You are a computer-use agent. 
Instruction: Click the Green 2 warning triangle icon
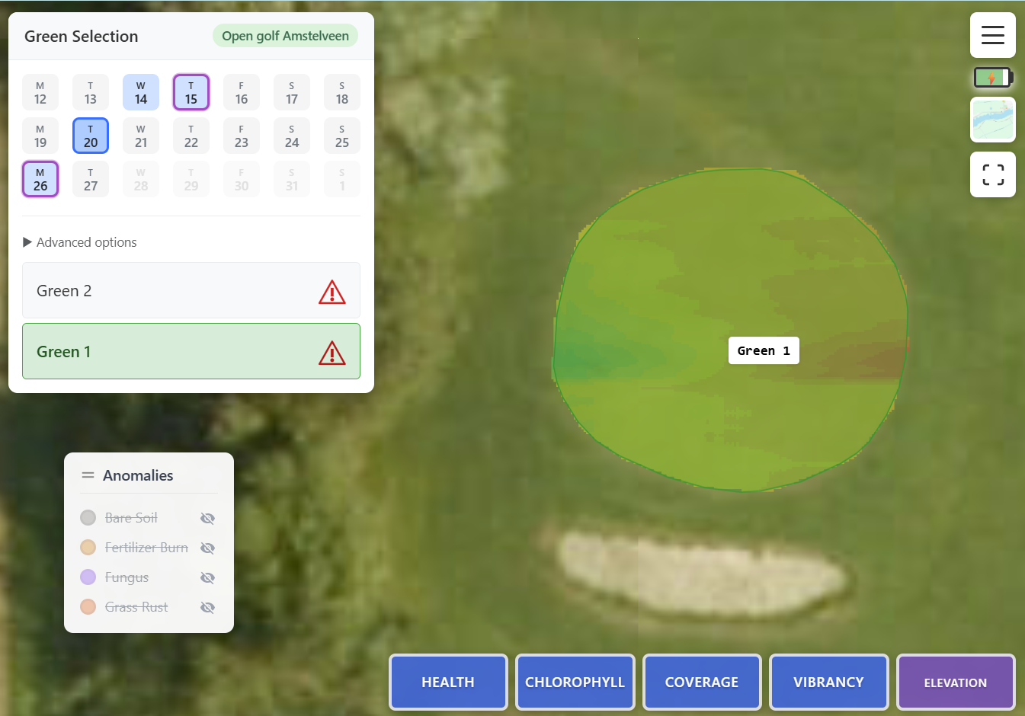click(332, 292)
